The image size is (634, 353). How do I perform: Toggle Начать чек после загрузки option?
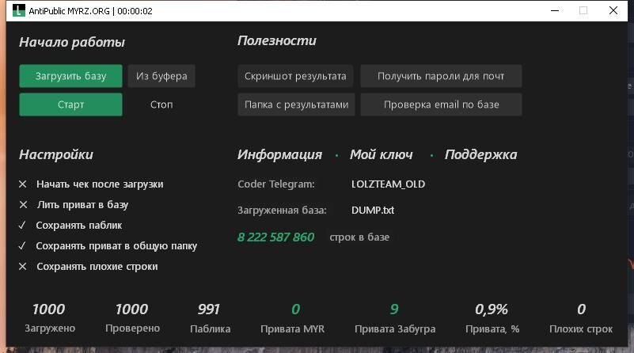[x=91, y=184]
